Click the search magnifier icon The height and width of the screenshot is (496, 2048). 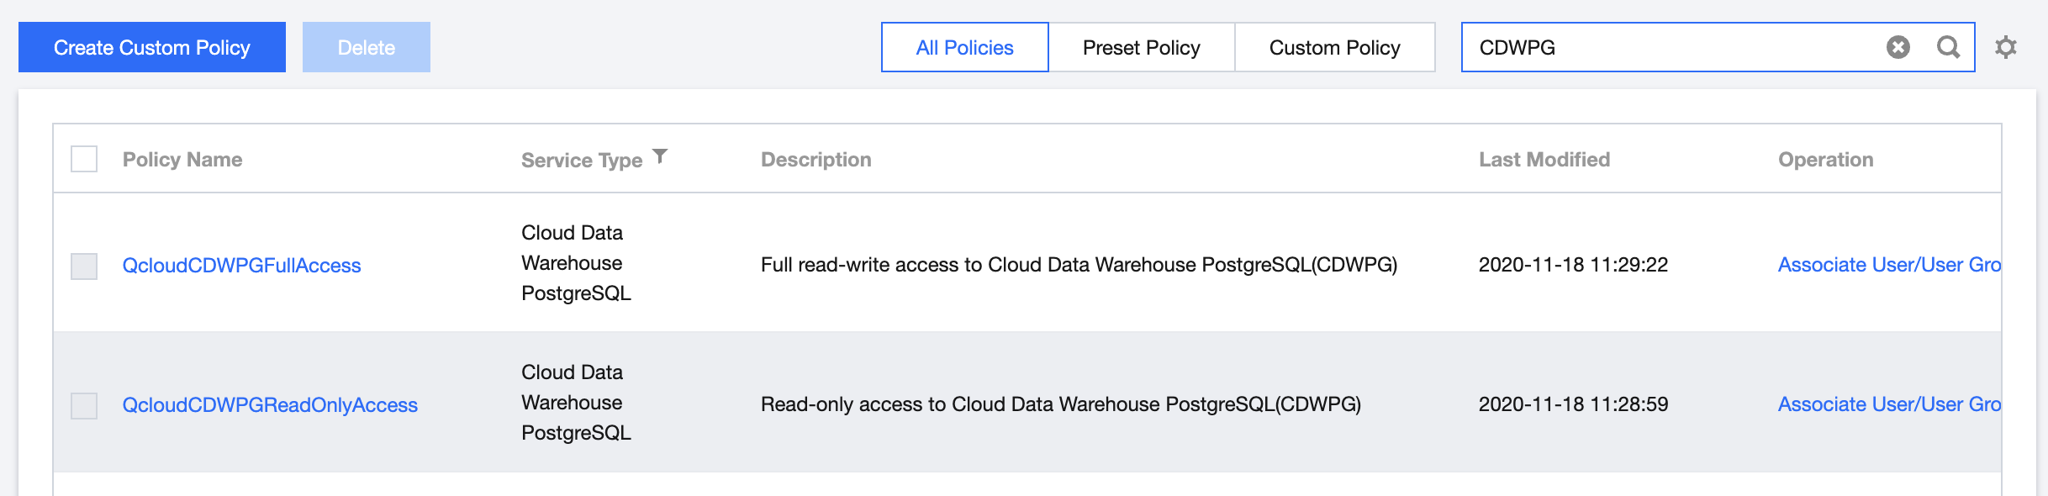pos(1948,47)
